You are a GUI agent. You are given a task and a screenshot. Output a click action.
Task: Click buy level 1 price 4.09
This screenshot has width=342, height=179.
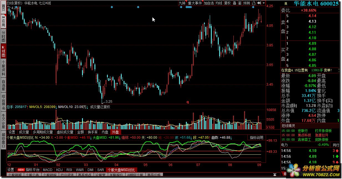tap(312, 43)
